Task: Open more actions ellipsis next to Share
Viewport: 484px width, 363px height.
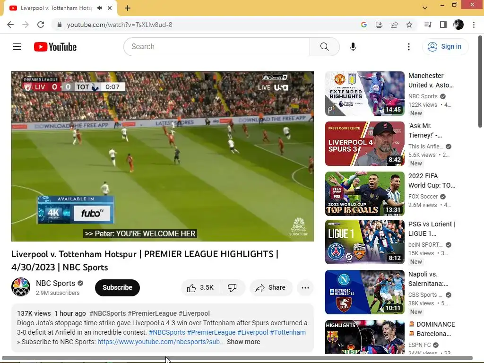Action: [305, 288]
